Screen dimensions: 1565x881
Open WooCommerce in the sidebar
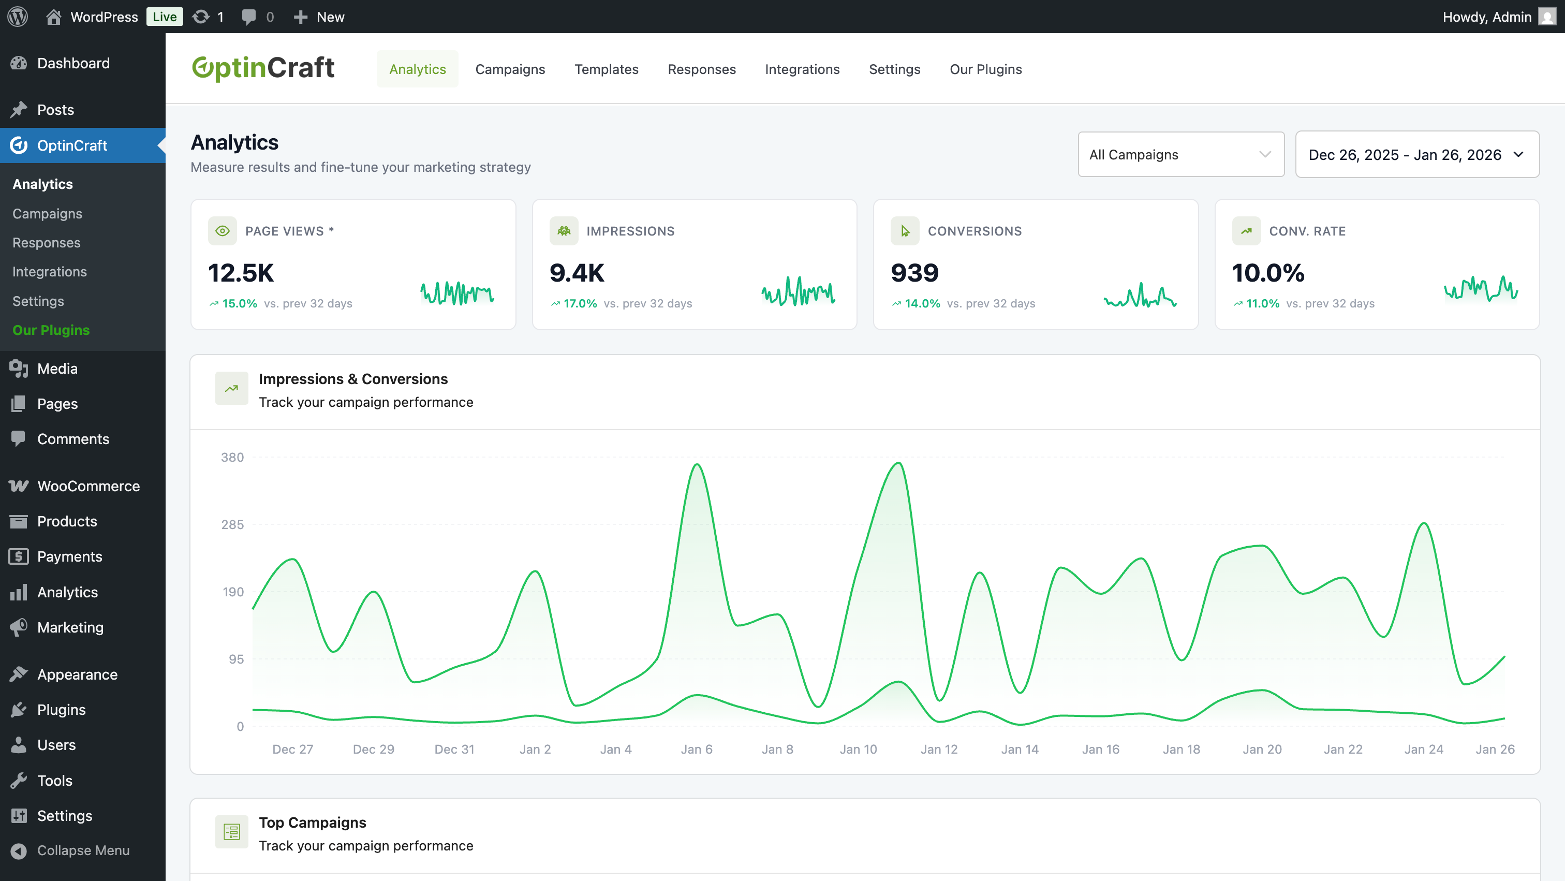[x=88, y=486]
